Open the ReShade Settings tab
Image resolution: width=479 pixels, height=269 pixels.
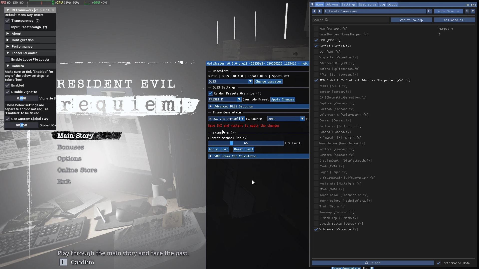click(348, 4)
